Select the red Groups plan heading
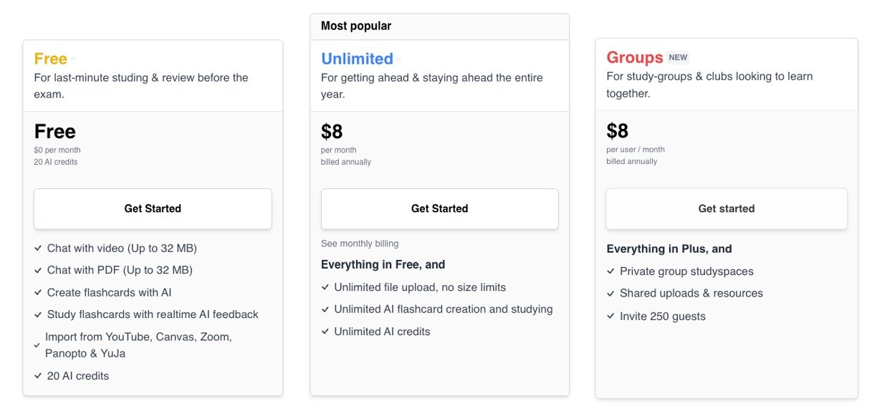This screenshot has width=877, height=414. (634, 57)
